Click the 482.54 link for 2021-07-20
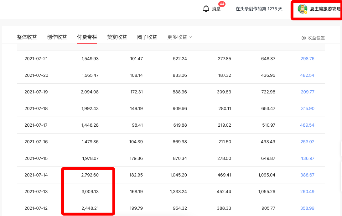Viewport: 342px width, 216px height. pyautogui.click(x=307, y=75)
